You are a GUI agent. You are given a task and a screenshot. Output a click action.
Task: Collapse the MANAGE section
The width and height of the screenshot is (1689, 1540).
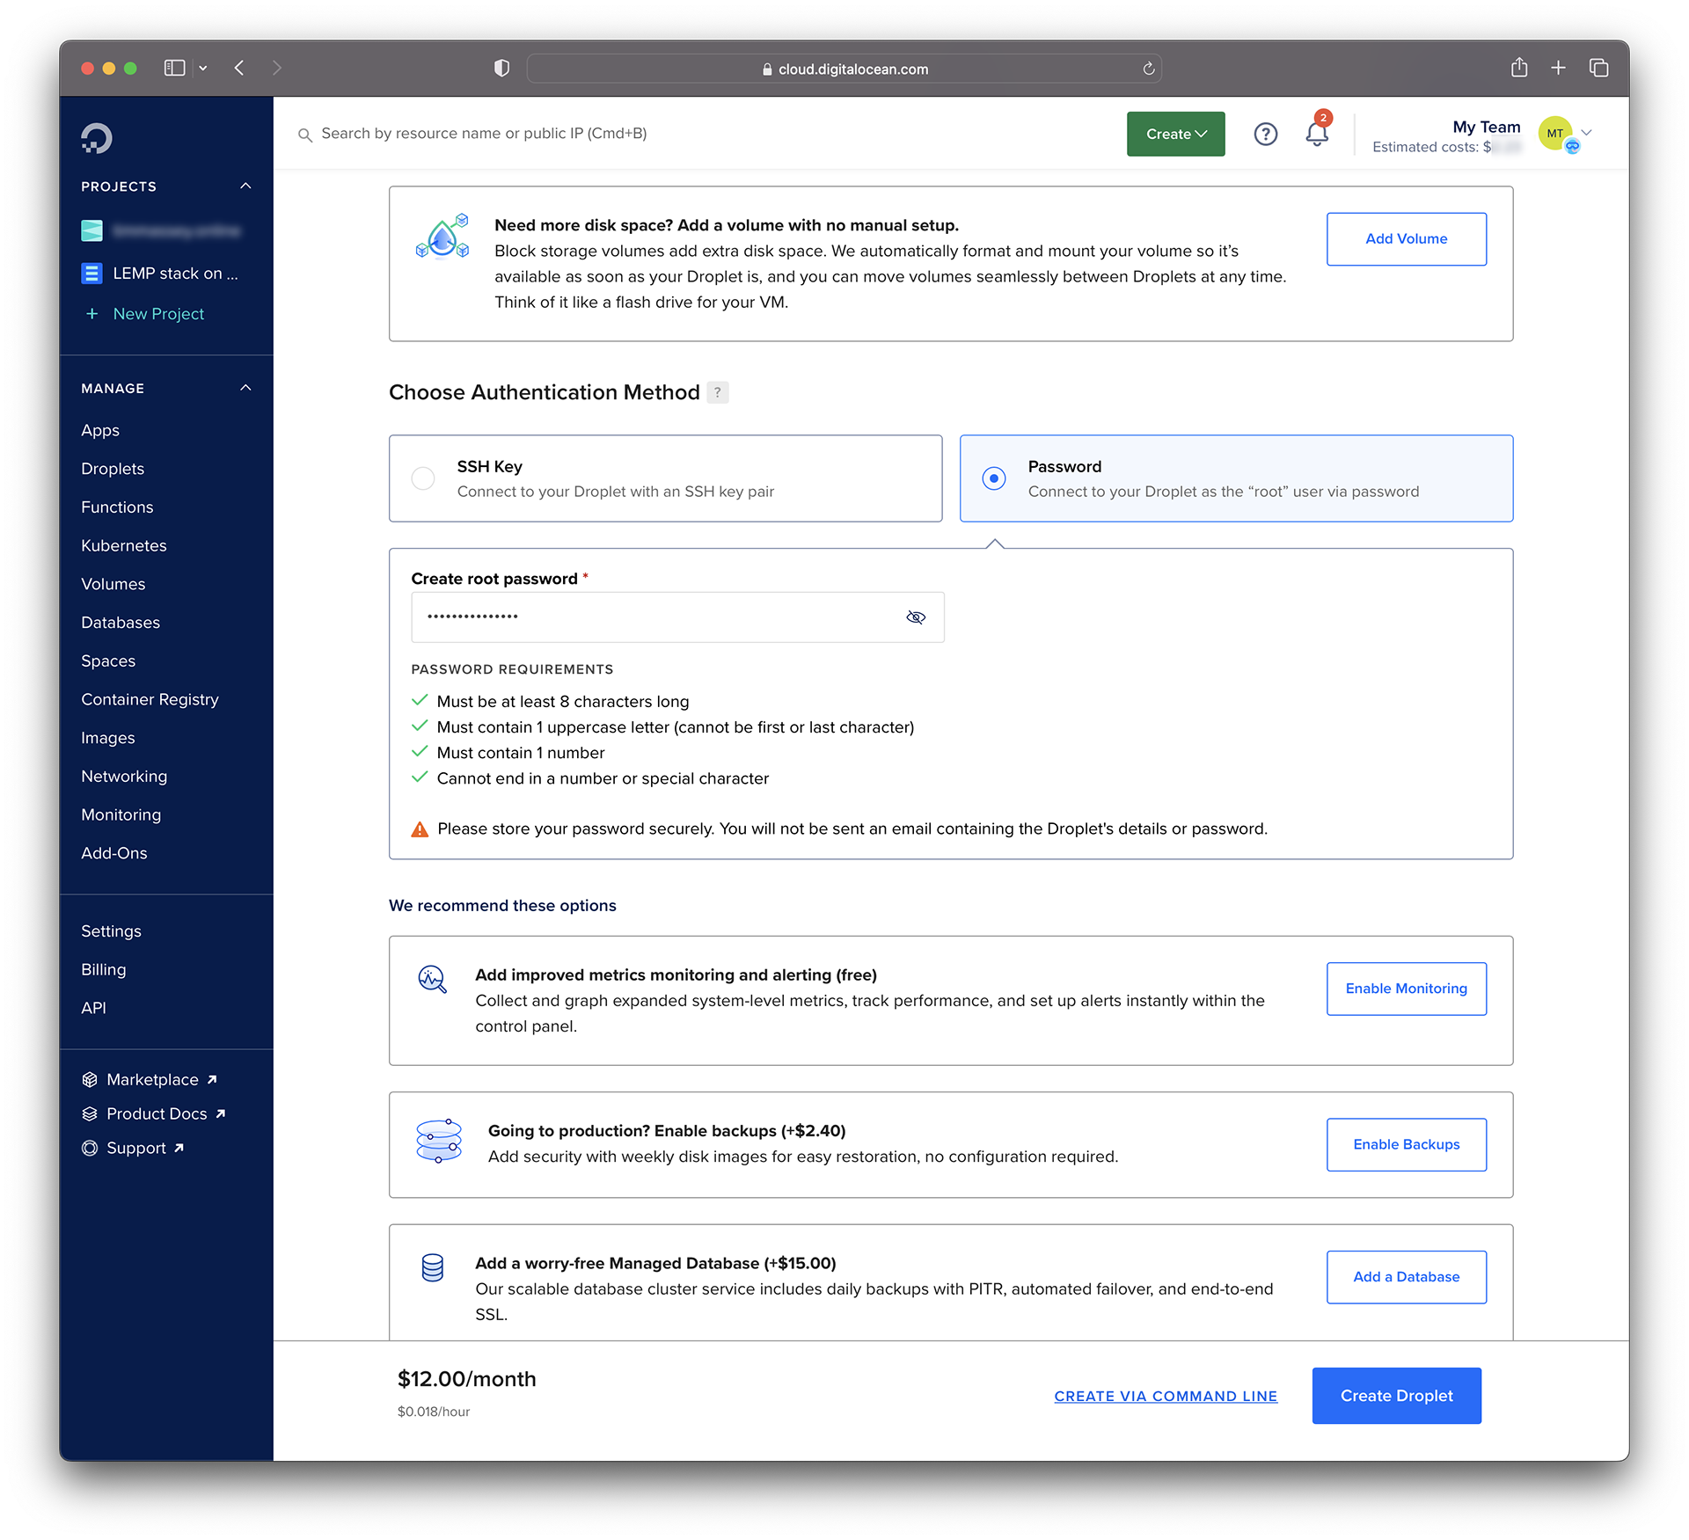(245, 388)
